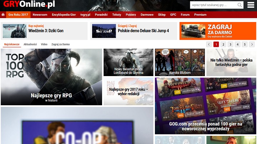Click the home icon in navigation bar

(x=3, y=15)
